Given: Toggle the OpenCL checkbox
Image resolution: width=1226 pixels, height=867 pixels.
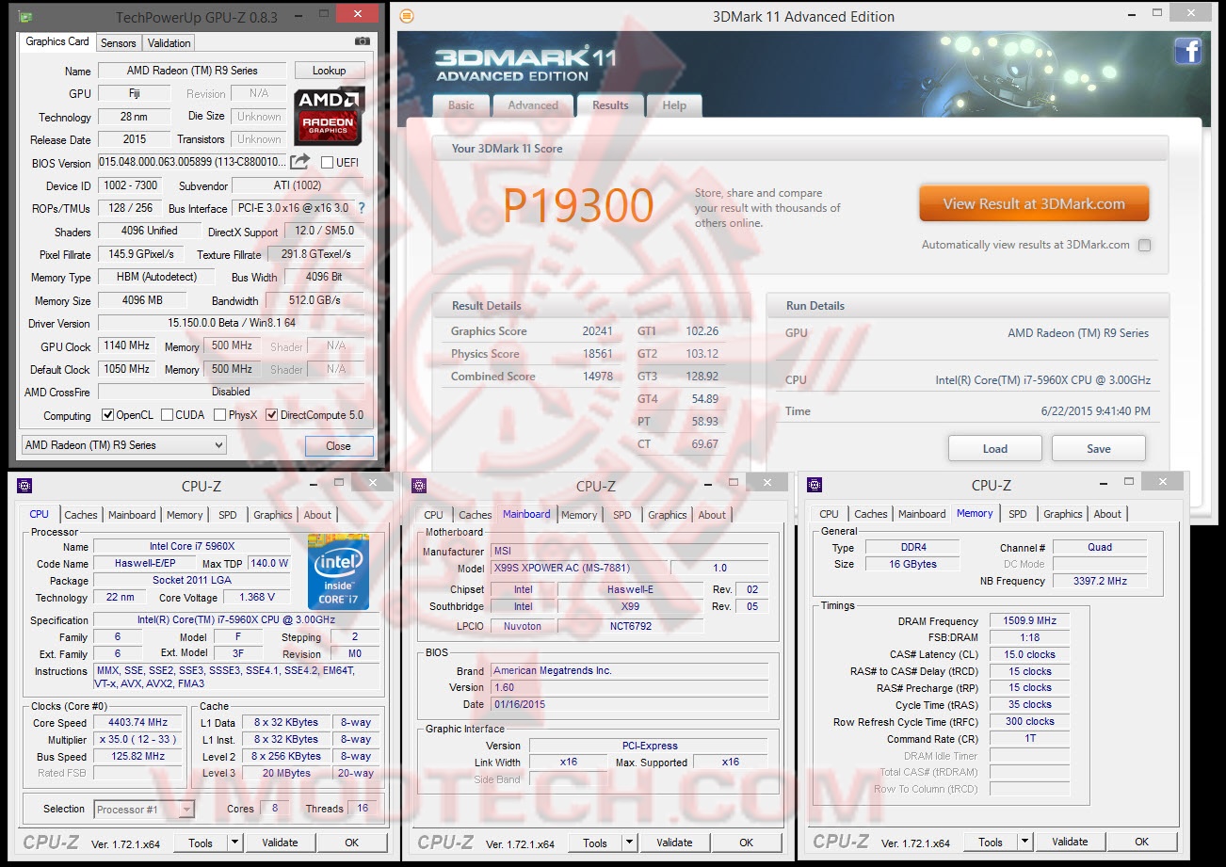Looking at the screenshot, I should 107,415.
